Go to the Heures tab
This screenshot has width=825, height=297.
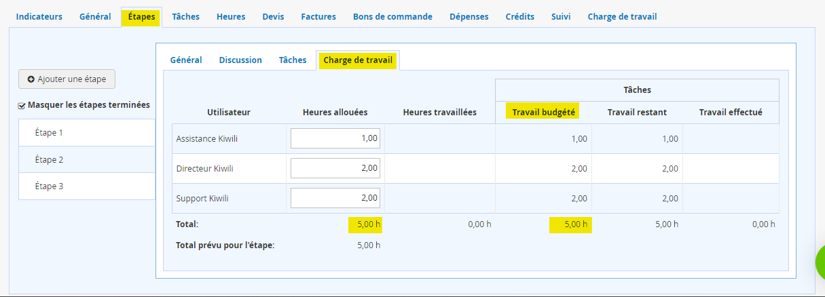[231, 16]
